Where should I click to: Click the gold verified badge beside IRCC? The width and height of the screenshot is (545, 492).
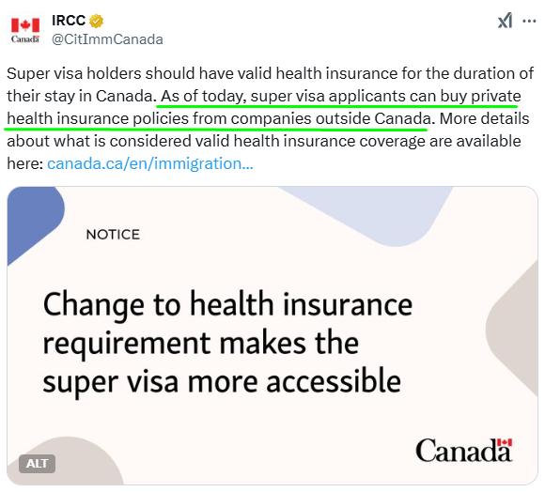(x=96, y=21)
